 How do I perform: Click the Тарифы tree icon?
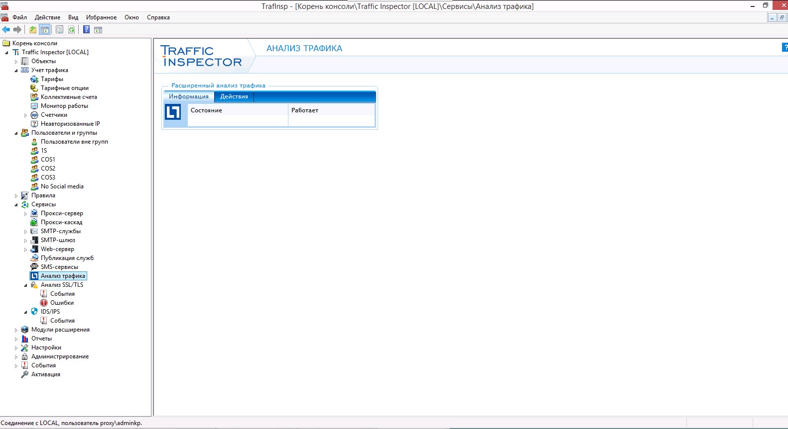[34, 79]
